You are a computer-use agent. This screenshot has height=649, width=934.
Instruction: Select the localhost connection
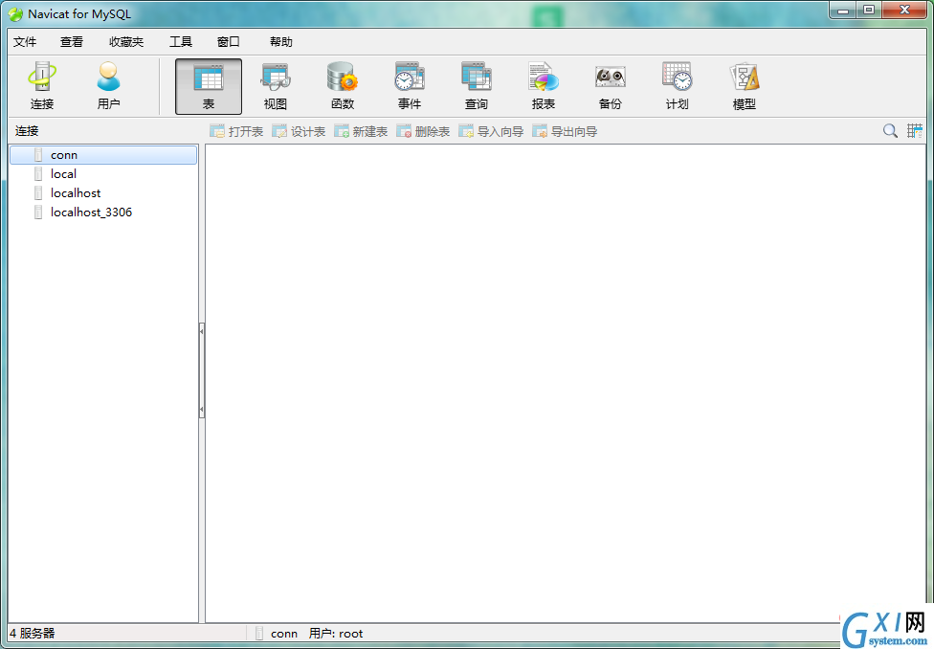[103, 193]
